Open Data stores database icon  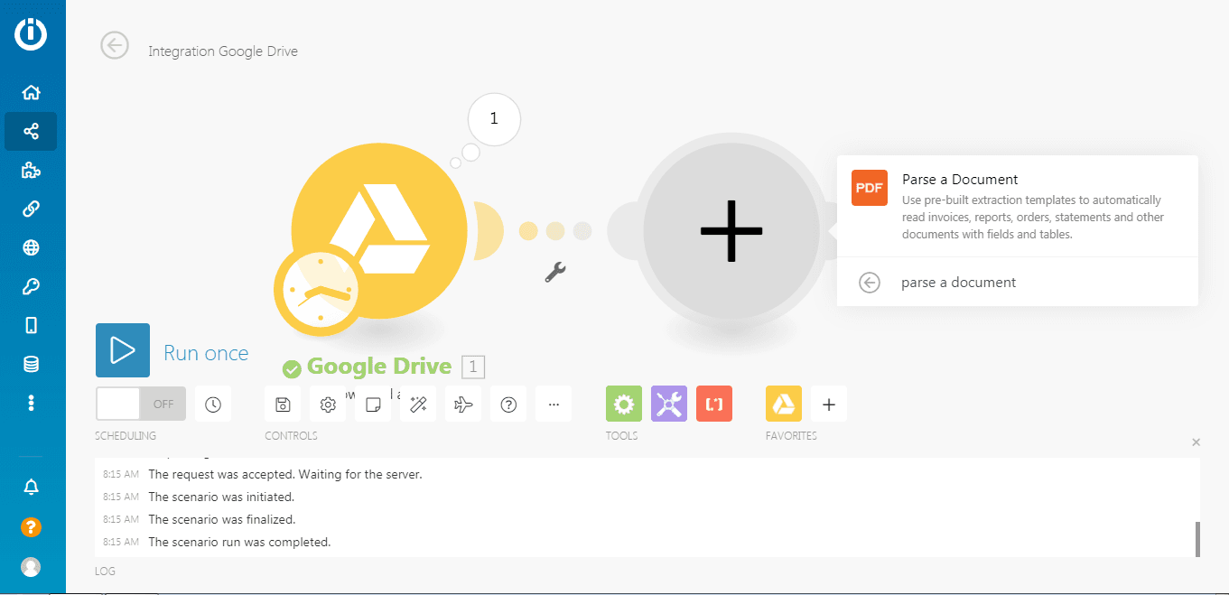31,364
